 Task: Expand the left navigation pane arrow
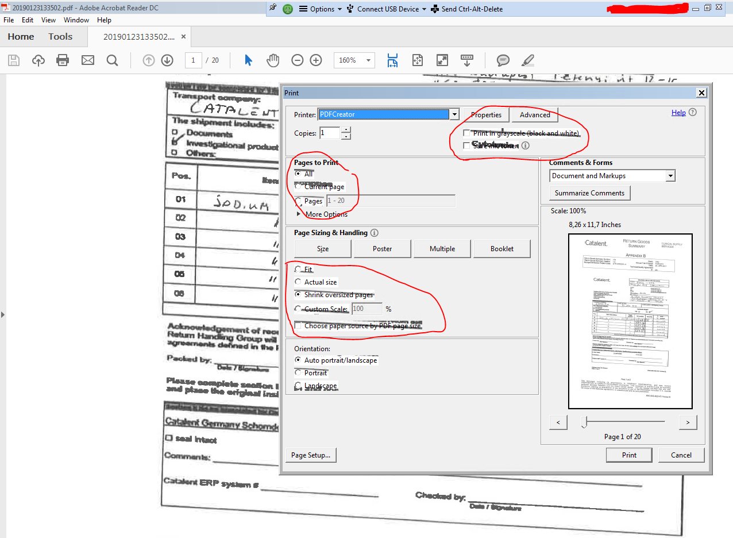[x=2, y=314]
